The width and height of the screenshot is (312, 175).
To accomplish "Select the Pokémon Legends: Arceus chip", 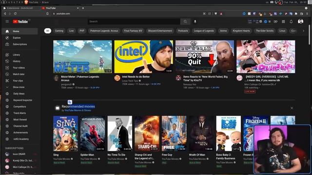I will [x=104, y=31].
